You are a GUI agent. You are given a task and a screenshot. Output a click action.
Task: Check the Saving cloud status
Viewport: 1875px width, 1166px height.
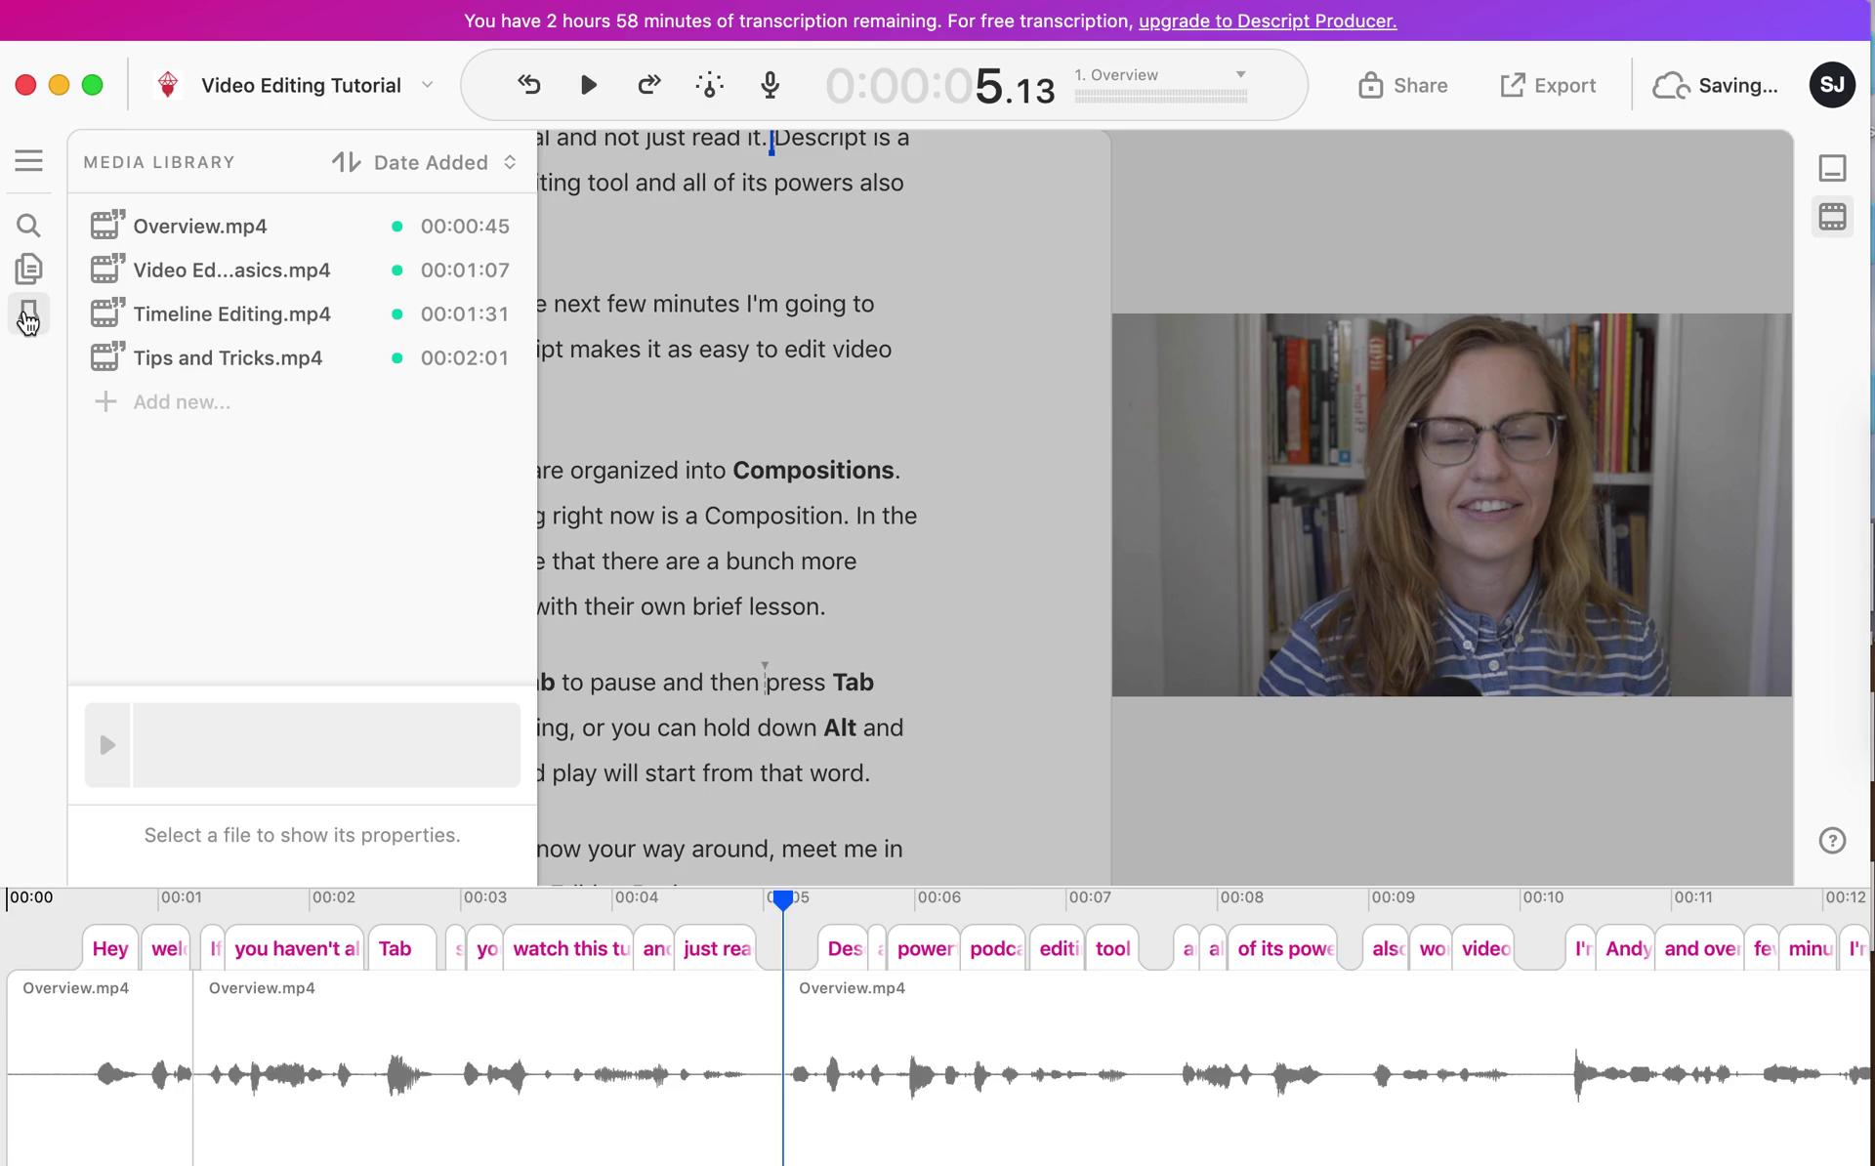point(1716,85)
